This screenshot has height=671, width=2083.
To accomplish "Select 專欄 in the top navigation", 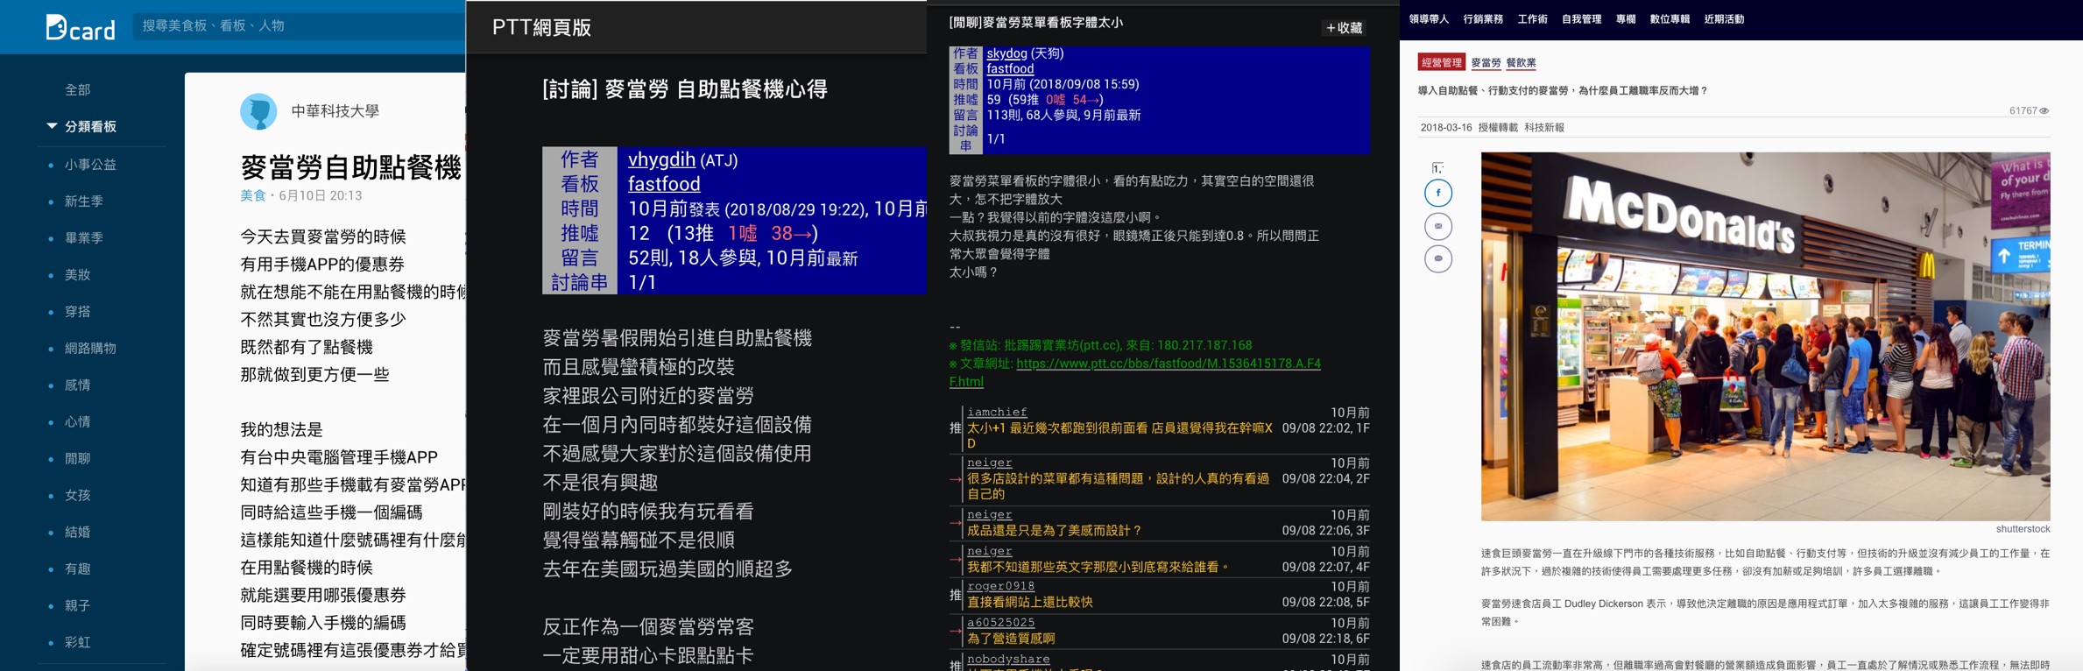I will 1626,19.
